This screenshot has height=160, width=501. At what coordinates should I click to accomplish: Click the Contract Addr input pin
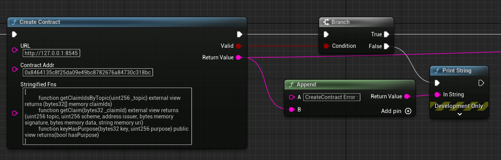15,69
